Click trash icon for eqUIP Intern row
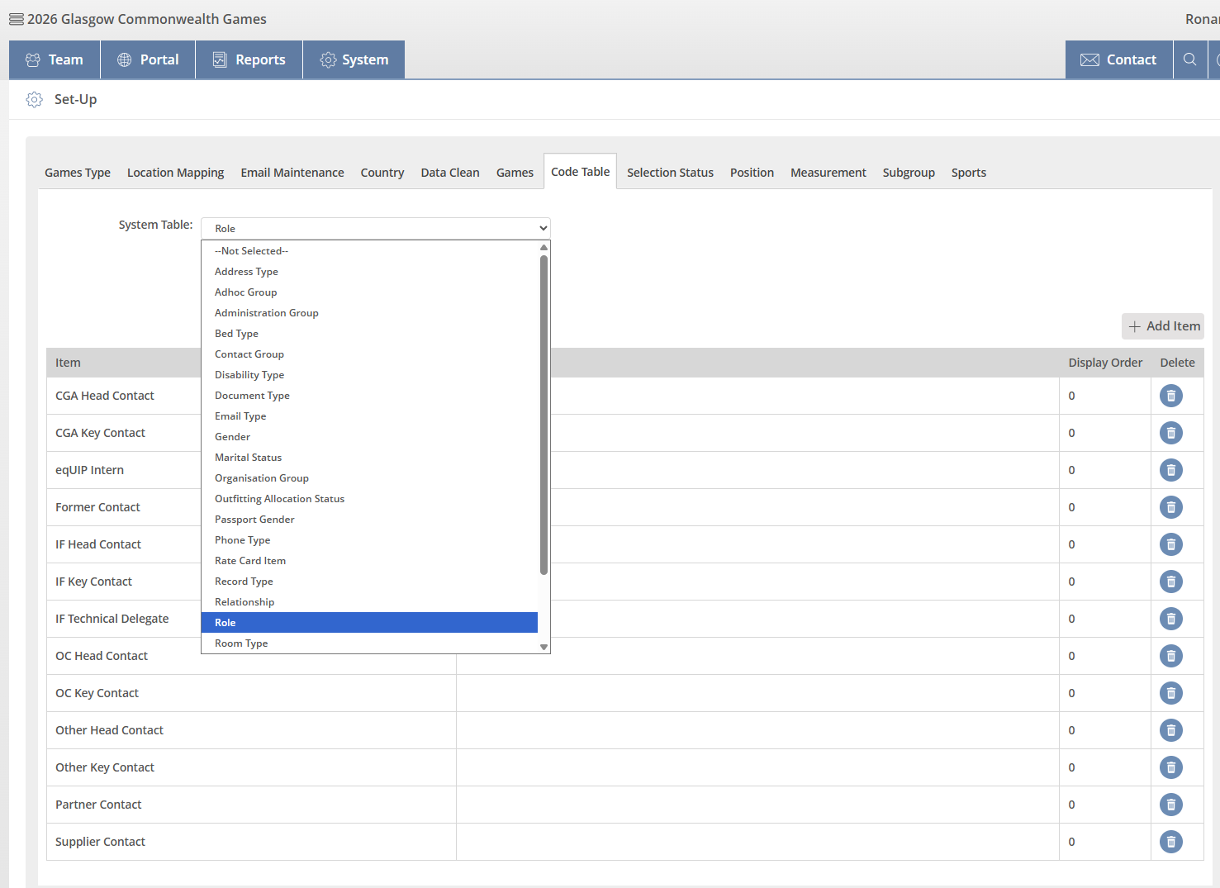Screen dimensions: 1220x888 1170,470
